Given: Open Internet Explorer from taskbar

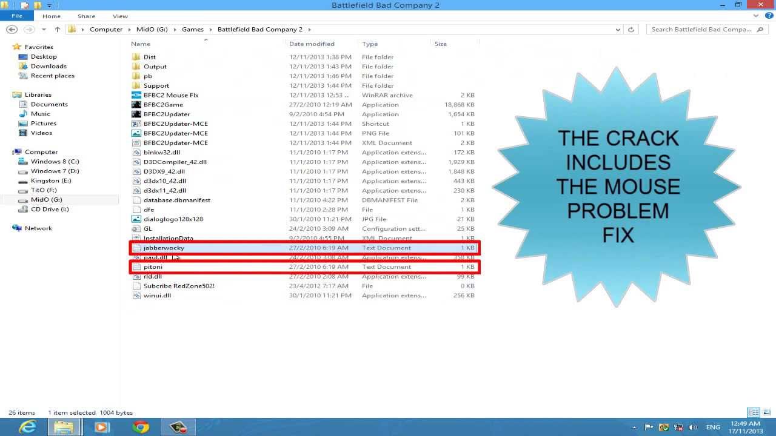Looking at the screenshot, I should pyautogui.click(x=27, y=427).
